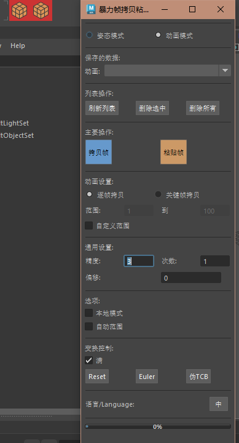The height and width of the screenshot is (443, 239).
Task: Maximize the 暴力帧拷贝粘贴 window
Action: 192,9
